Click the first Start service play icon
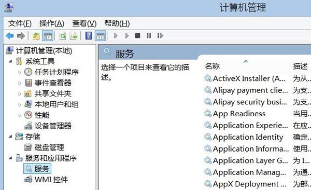 coord(116,36)
